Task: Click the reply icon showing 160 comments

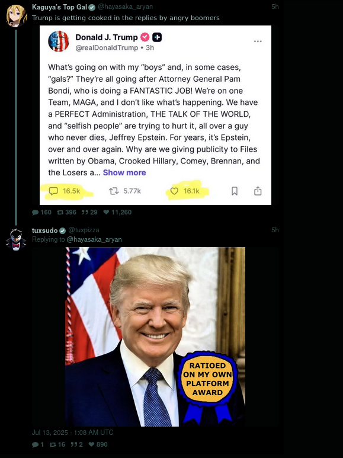Action: click(36, 212)
